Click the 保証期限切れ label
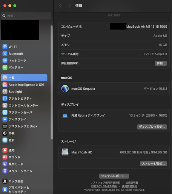The width and height of the screenshot is (172, 194). 70,63
